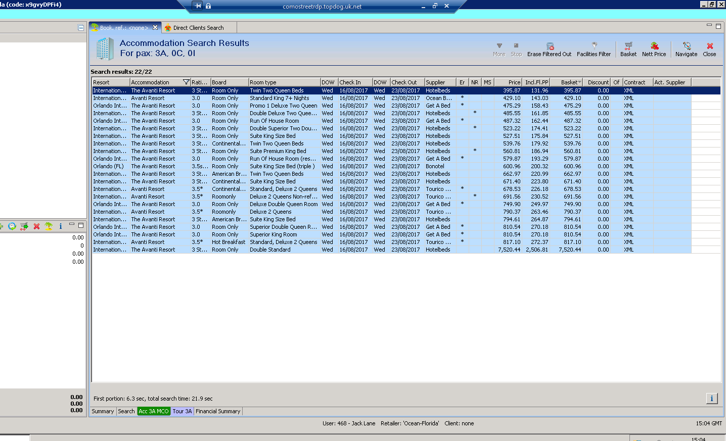This screenshot has height=441, width=726.
Task: Click the Discount column header
Action: pos(597,82)
